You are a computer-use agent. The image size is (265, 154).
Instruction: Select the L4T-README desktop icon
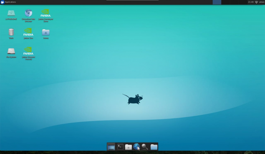click(11, 15)
